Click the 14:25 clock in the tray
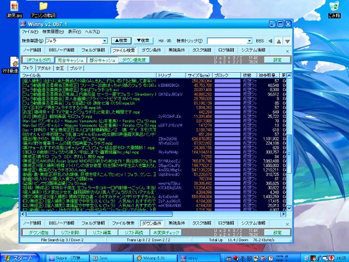 pyautogui.click(x=341, y=258)
